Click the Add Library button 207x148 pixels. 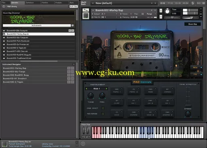(x=12, y=6)
